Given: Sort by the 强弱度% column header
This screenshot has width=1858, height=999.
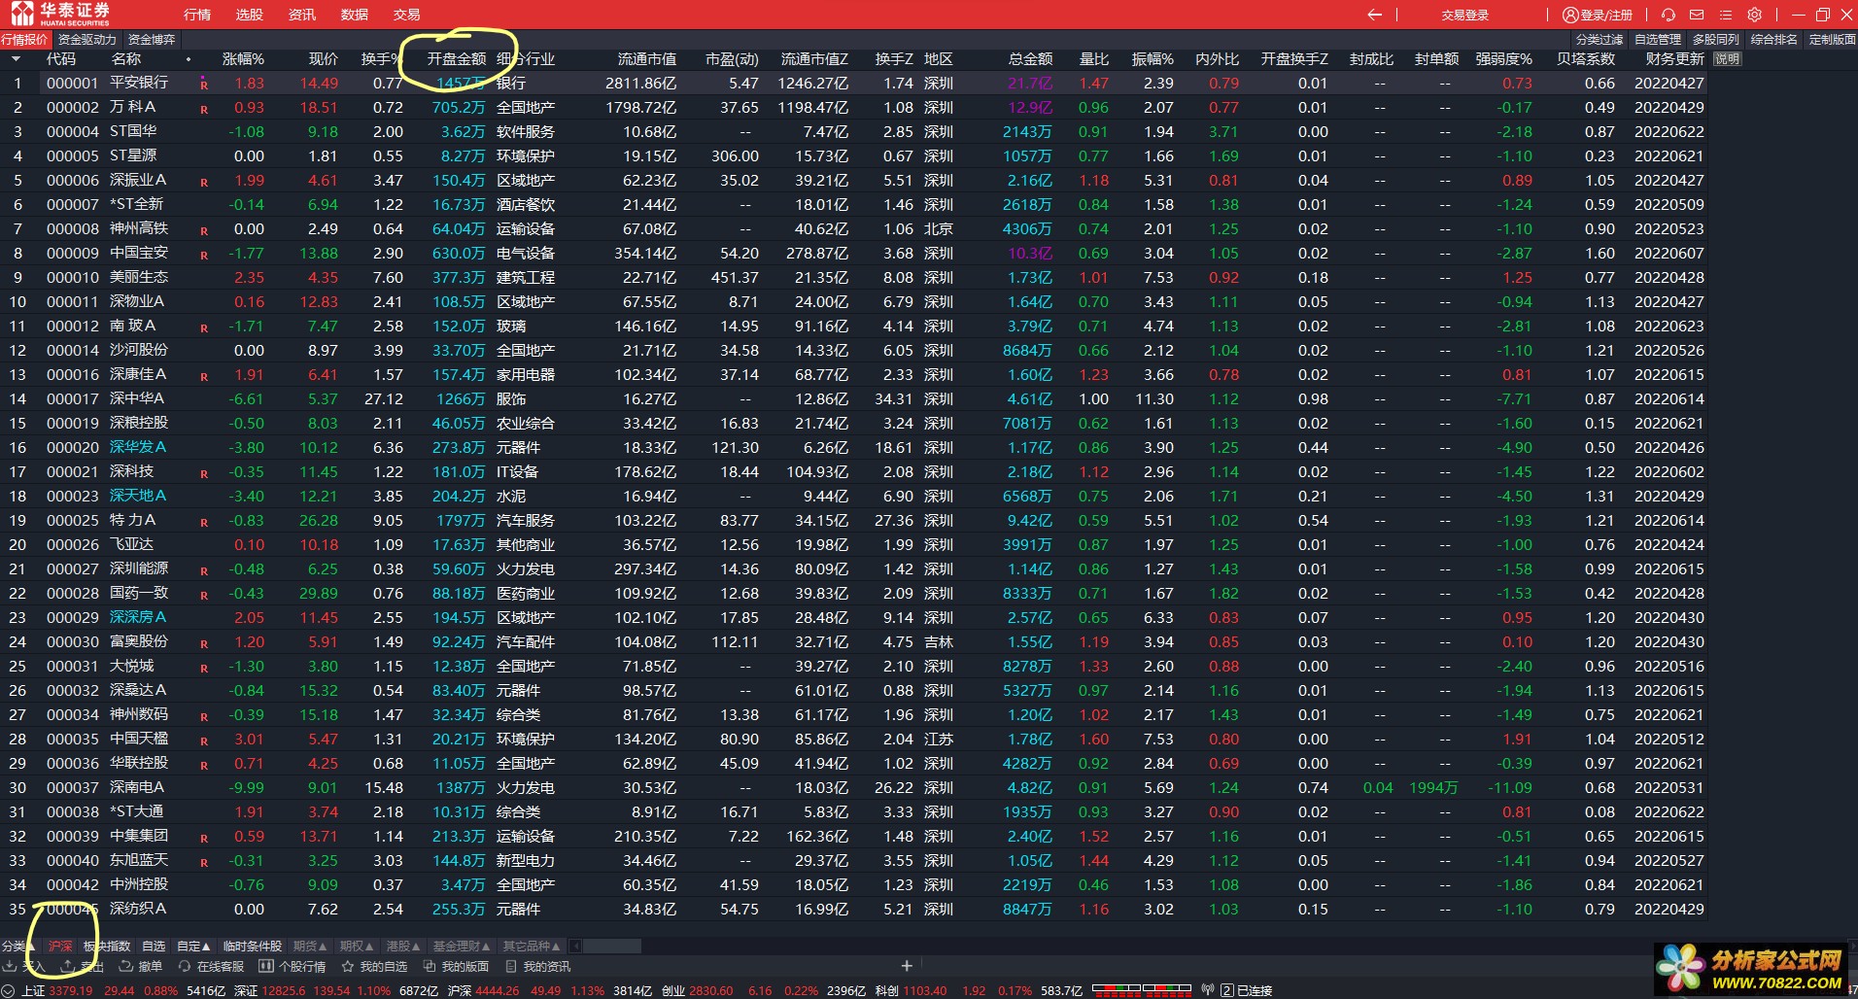Looking at the screenshot, I should coord(1504,59).
